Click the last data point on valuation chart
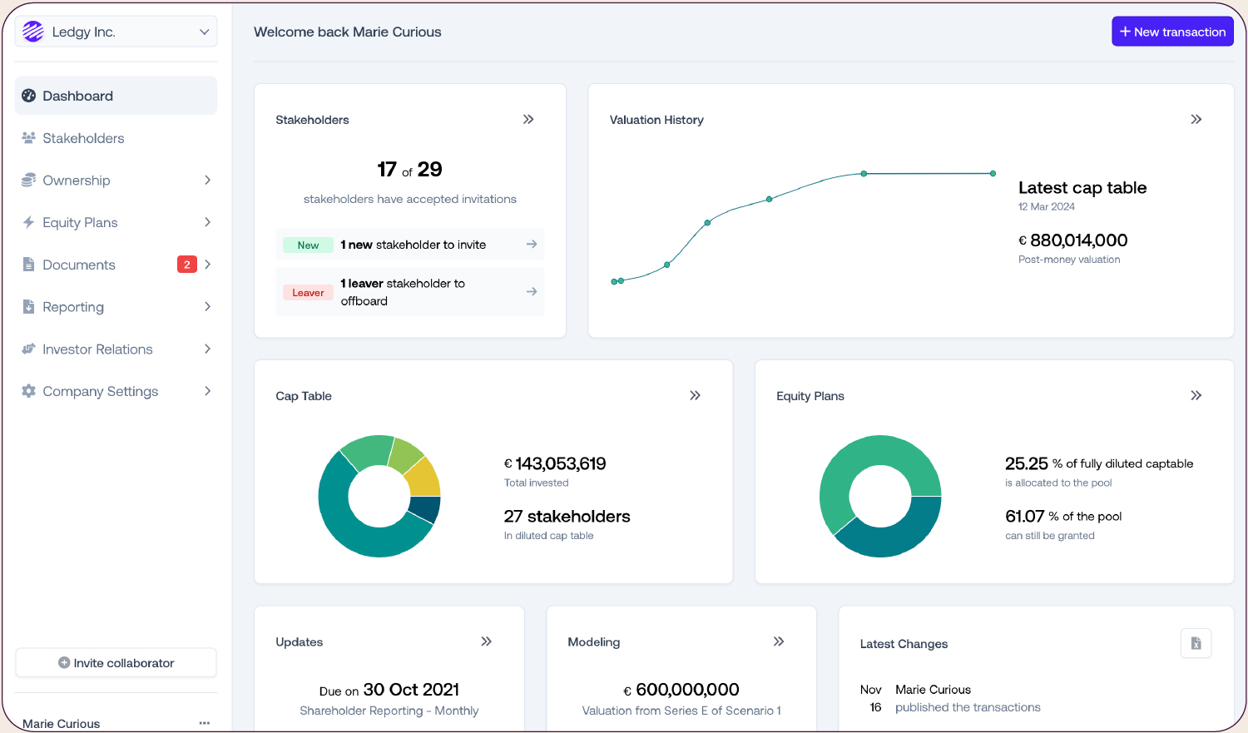 pyautogui.click(x=993, y=173)
